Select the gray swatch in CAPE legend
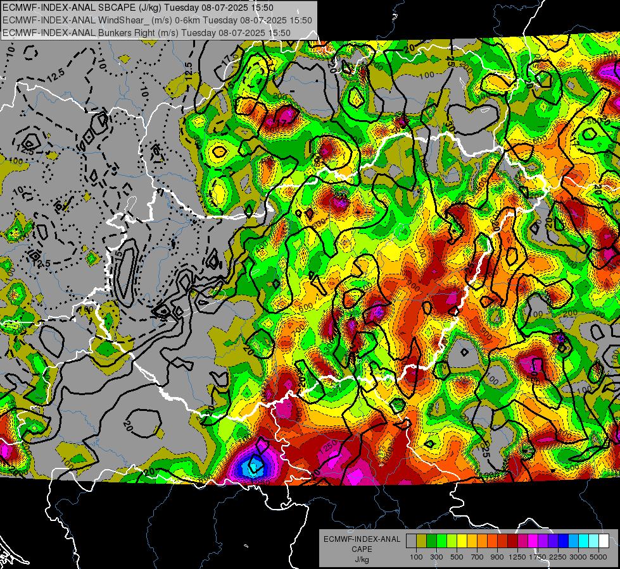Image resolution: width=620 pixels, height=569 pixels. click(411, 541)
